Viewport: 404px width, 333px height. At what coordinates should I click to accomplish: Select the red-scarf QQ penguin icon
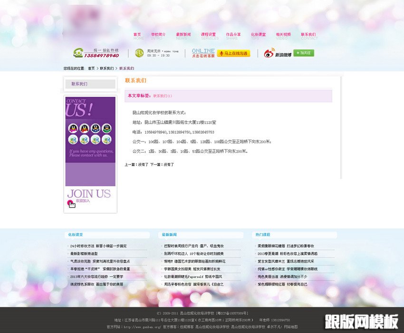pyautogui.click(x=85, y=128)
